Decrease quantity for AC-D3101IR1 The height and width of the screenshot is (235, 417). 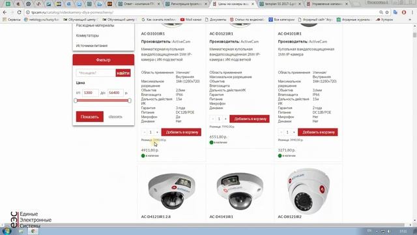click(x=145, y=132)
